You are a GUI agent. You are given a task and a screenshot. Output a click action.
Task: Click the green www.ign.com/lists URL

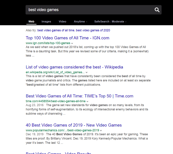tap(48, 43)
